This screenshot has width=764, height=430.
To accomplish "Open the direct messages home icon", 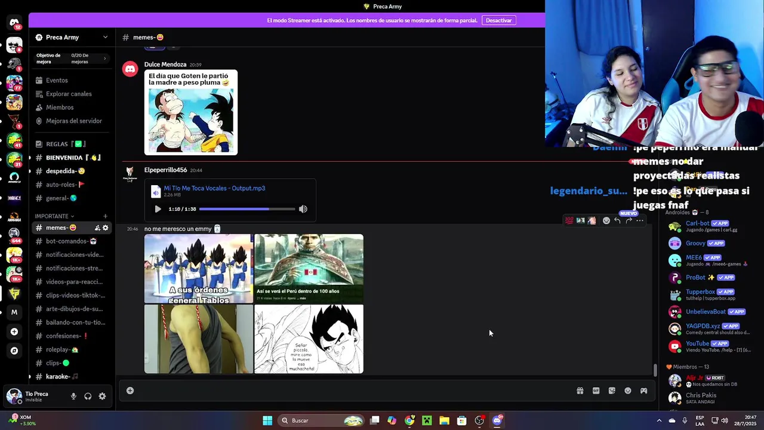I will [14, 23].
